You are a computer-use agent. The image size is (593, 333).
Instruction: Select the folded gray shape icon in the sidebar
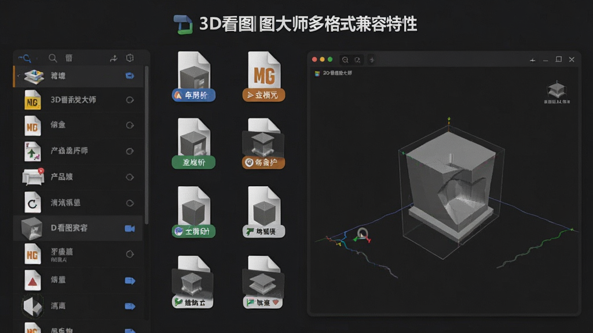coord(32,306)
